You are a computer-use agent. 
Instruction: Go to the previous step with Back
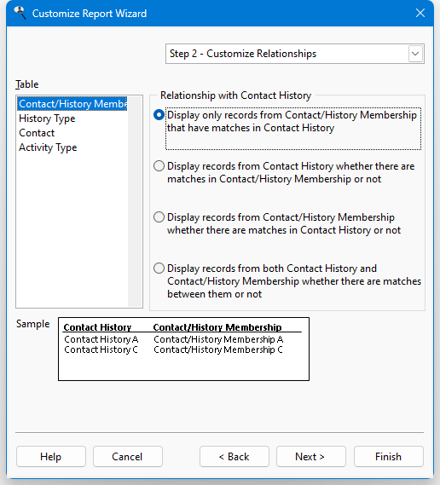click(x=234, y=457)
